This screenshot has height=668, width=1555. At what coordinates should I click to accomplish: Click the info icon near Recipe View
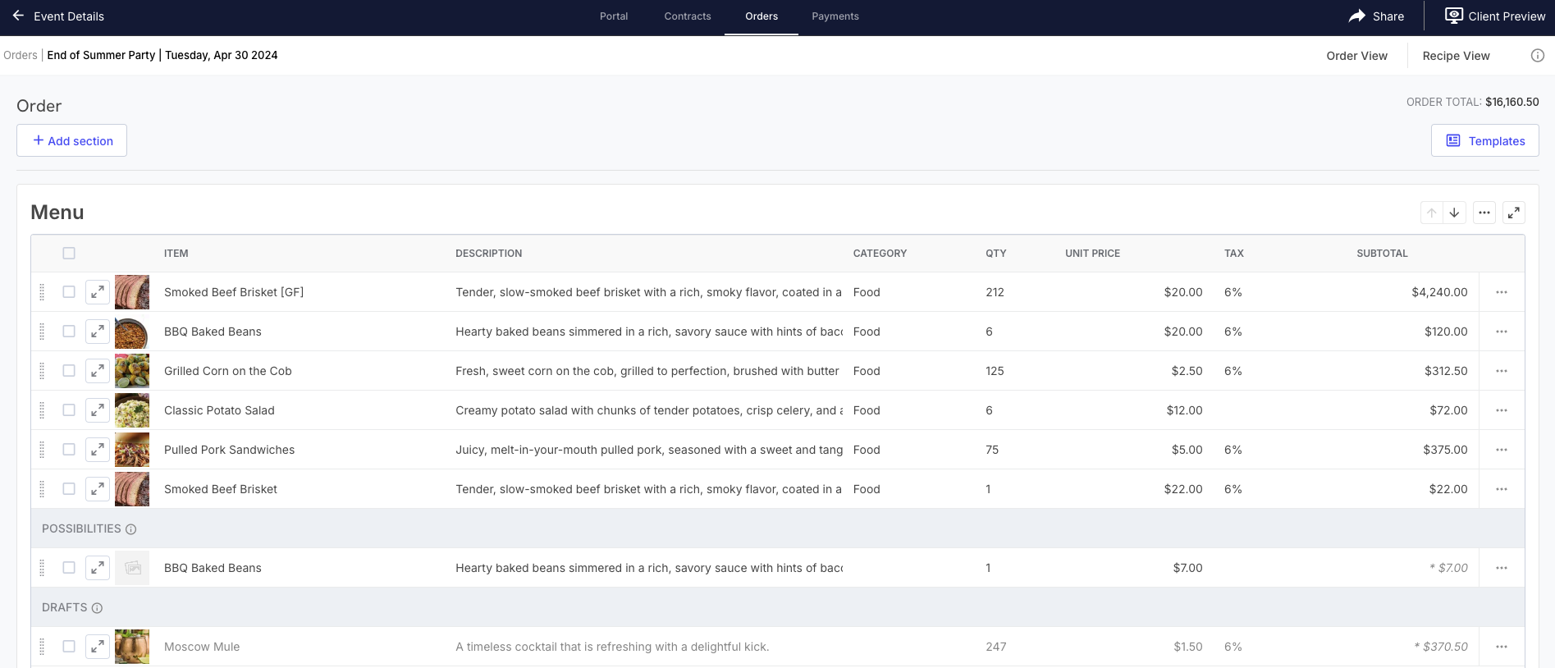coord(1537,56)
